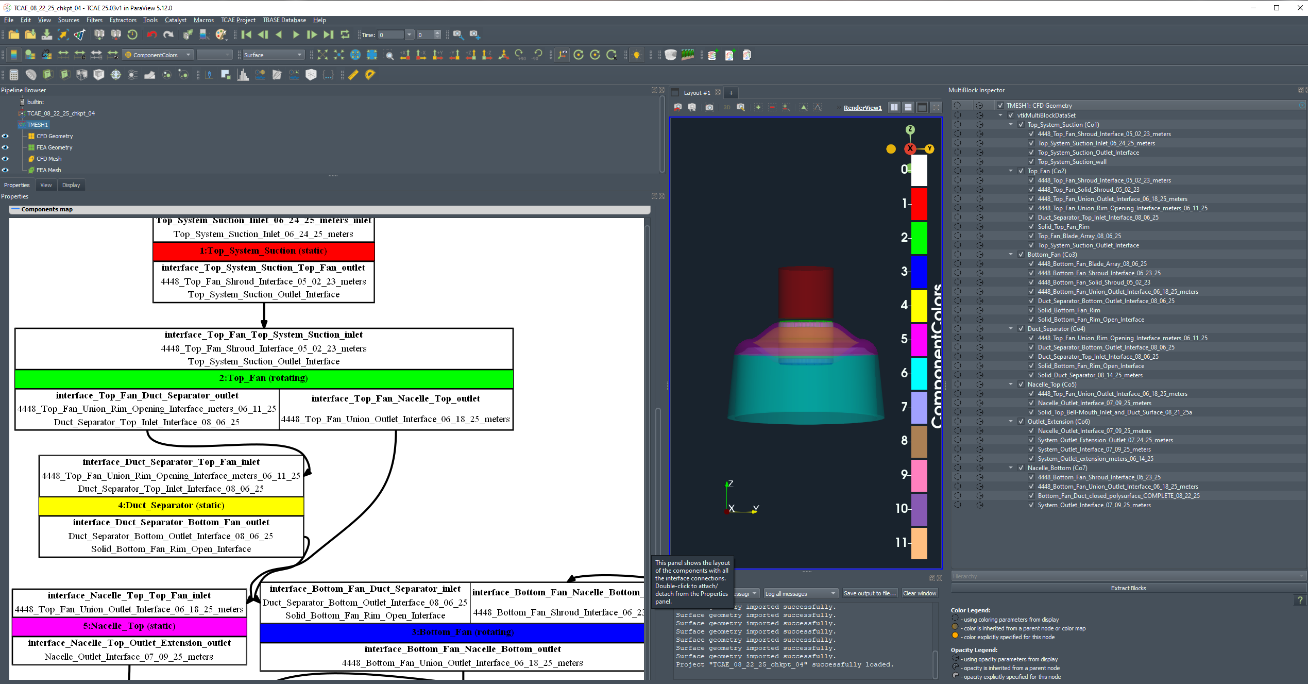Viewport: 1308px width, 684px height.
Task: Toggle color legend visibility icon
Action: click(14, 55)
